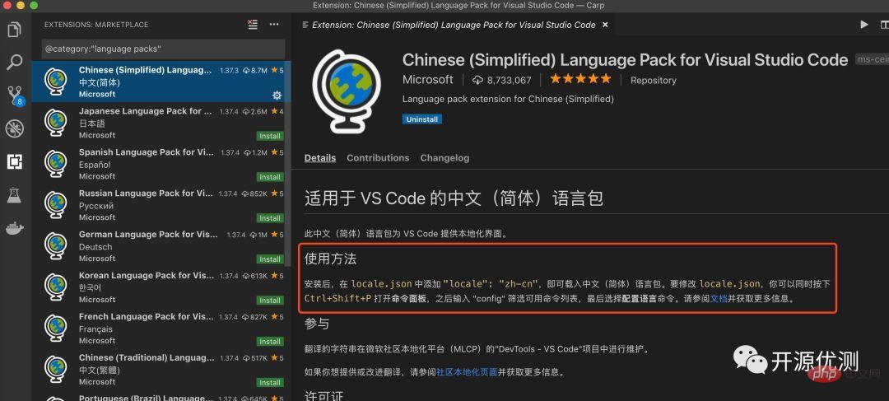Open the Search view in activity bar
889x401 pixels.
14,62
